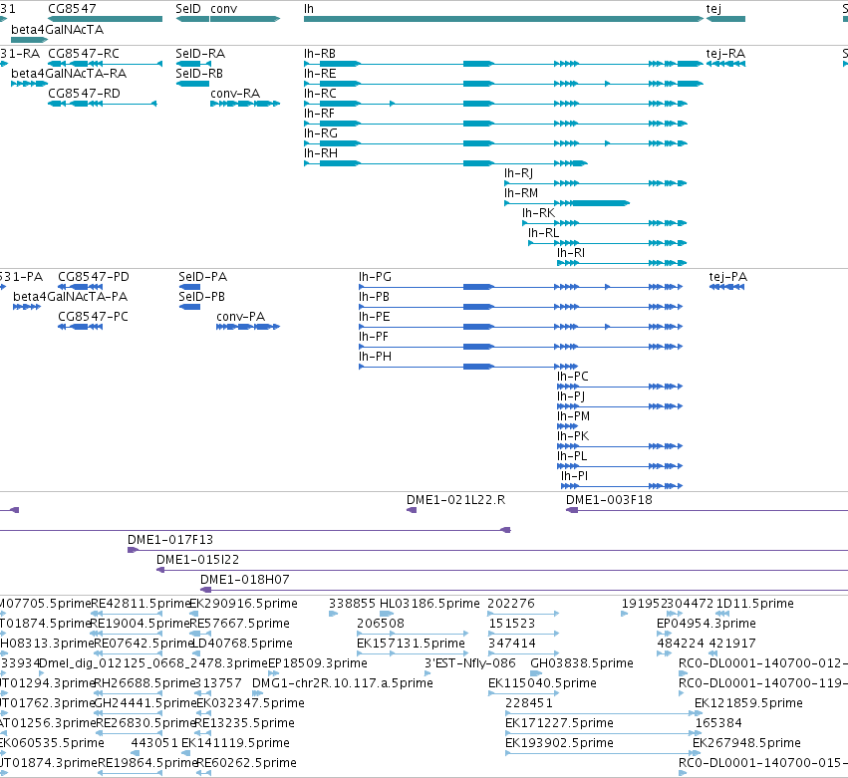Screen dimensions: 848x778
Task: Click EST label EK267948.5prime
Action: (x=747, y=743)
